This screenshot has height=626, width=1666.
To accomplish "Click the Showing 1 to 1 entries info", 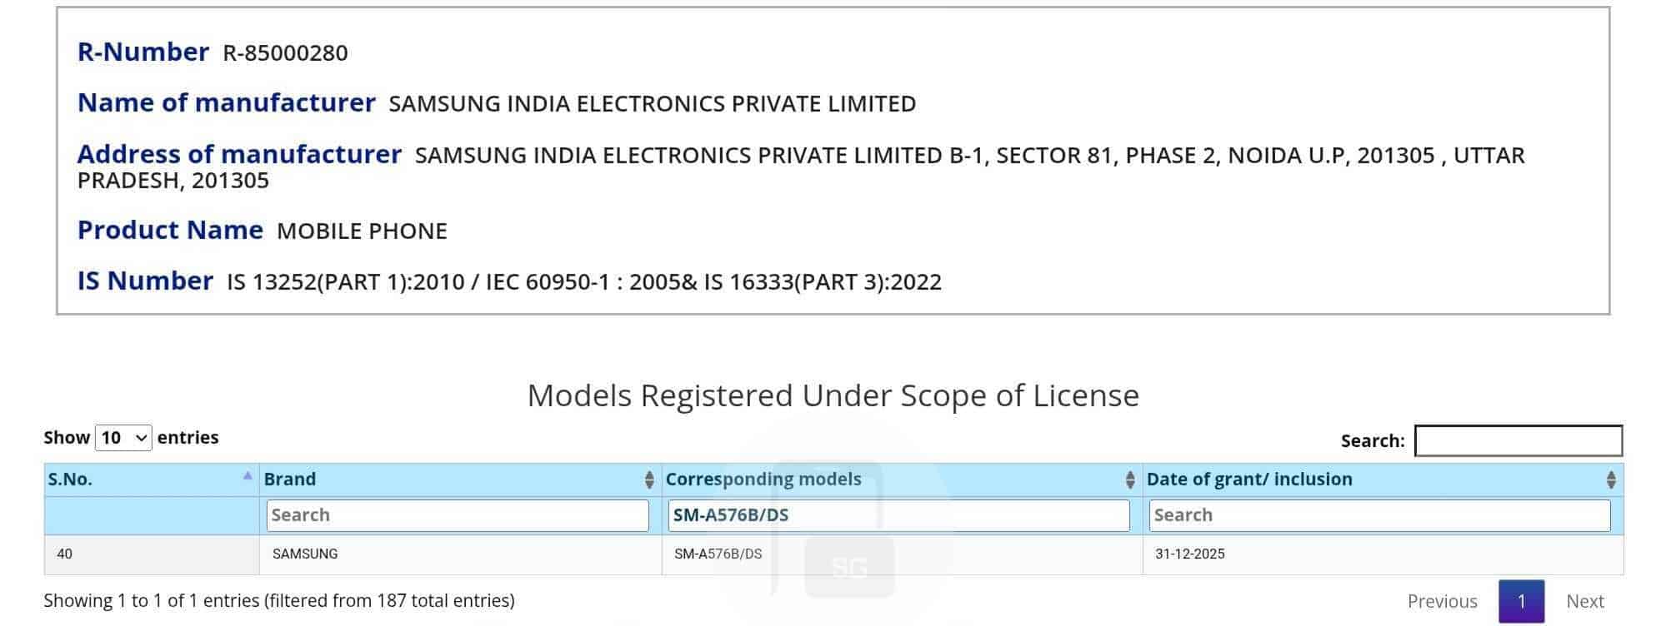I will click(279, 601).
